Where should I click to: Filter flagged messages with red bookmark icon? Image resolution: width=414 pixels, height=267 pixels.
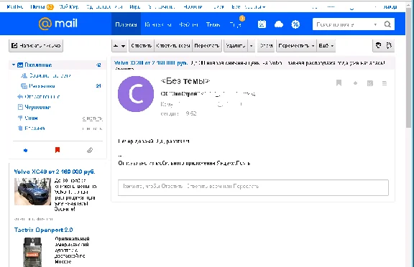pos(57,150)
